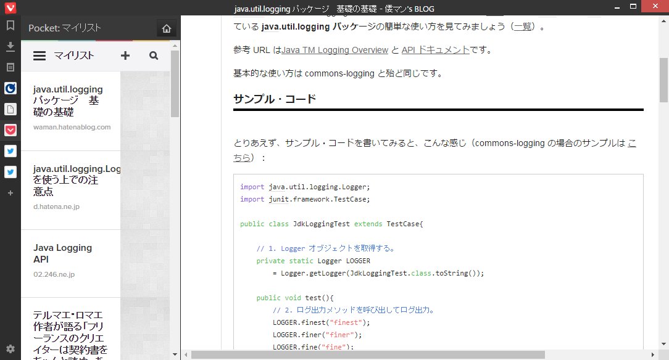Click the d.hatena.ne.jp source text
Screen dimensions: 669x360
click(56, 207)
